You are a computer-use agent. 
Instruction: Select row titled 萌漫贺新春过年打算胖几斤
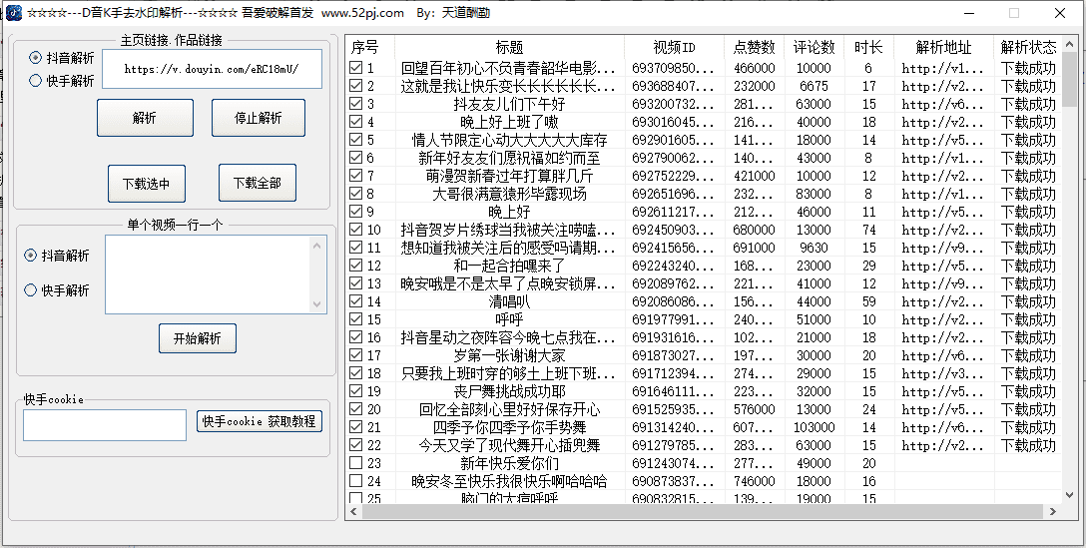coord(510,176)
